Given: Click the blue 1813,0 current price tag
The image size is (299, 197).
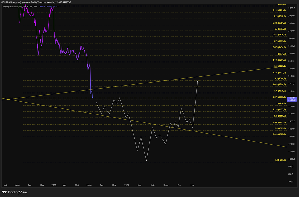Looking at the screenshot, I should (x=292, y=99).
